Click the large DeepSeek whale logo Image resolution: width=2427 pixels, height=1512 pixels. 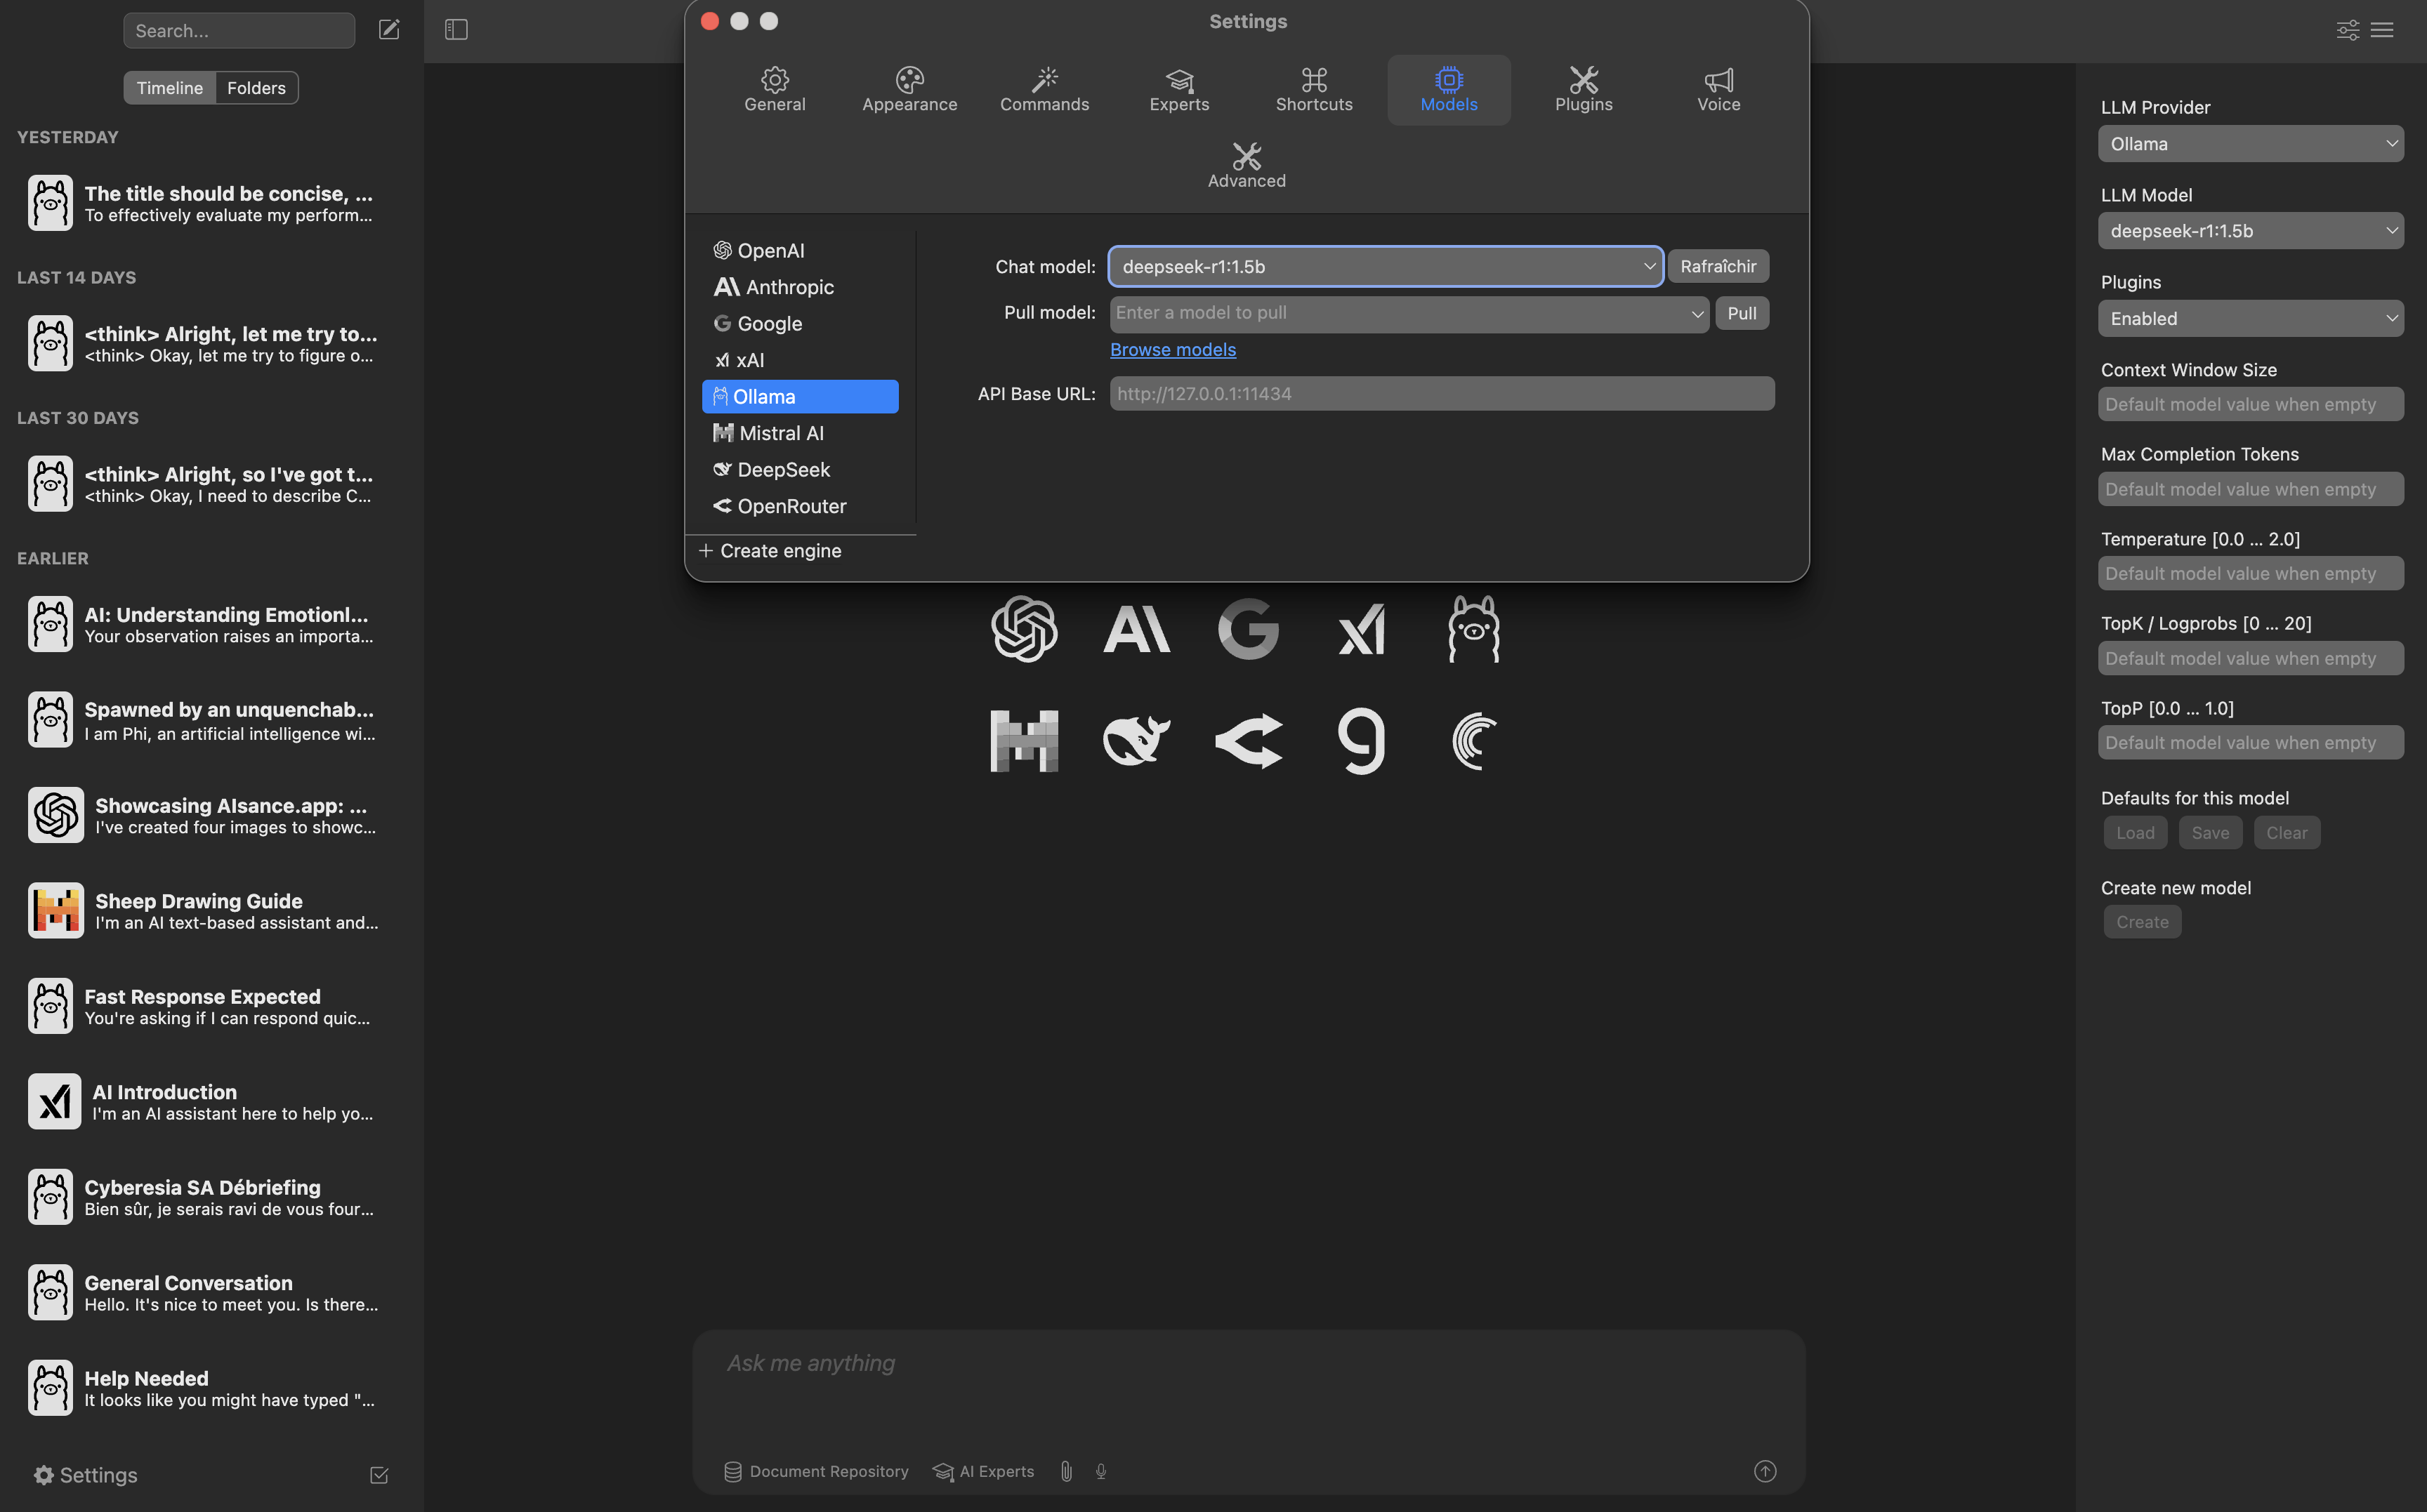coord(1136,741)
